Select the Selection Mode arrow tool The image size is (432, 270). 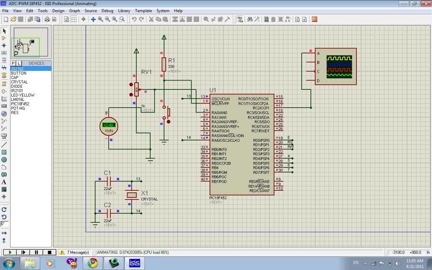[x=4, y=31]
